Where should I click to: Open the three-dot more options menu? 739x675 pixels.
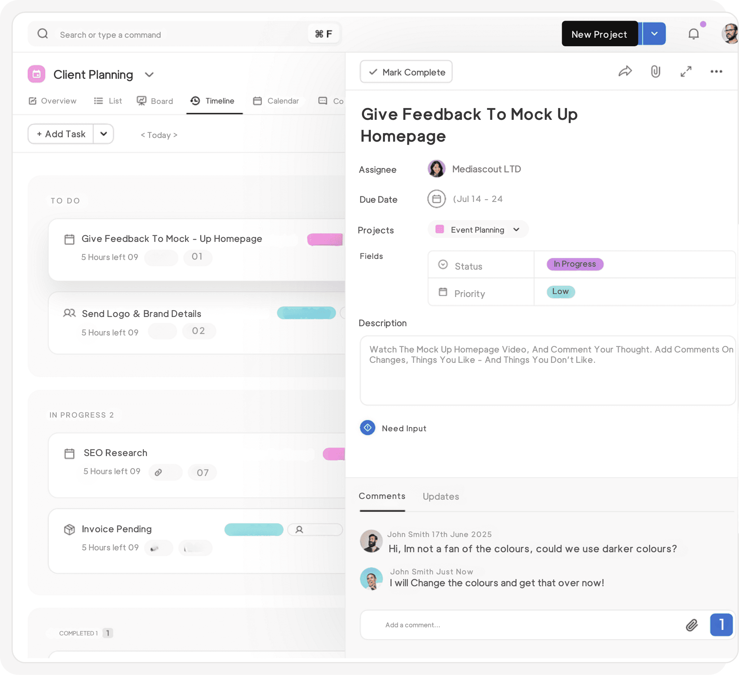[x=716, y=71]
